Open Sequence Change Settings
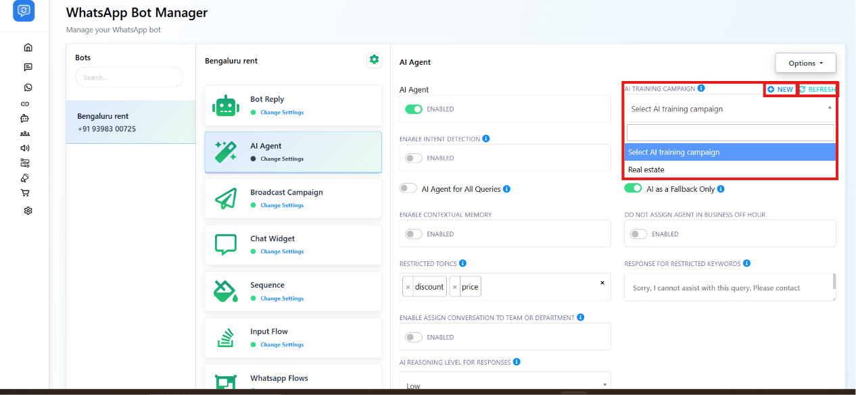Viewport: 856px width, 395px height. (x=282, y=298)
